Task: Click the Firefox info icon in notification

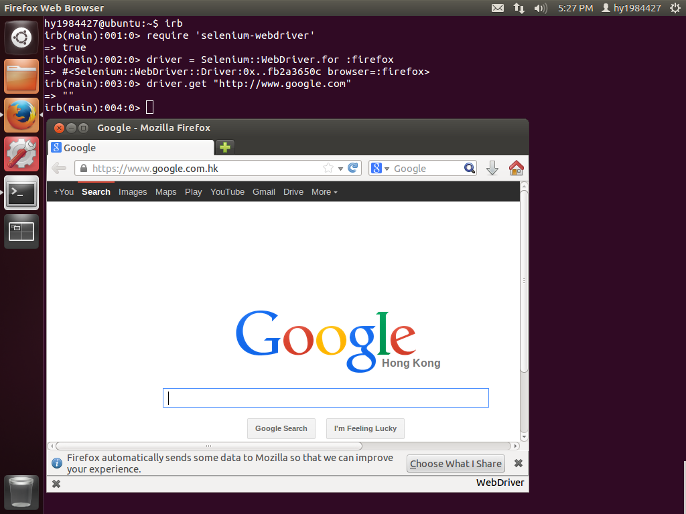Action: 57,463
